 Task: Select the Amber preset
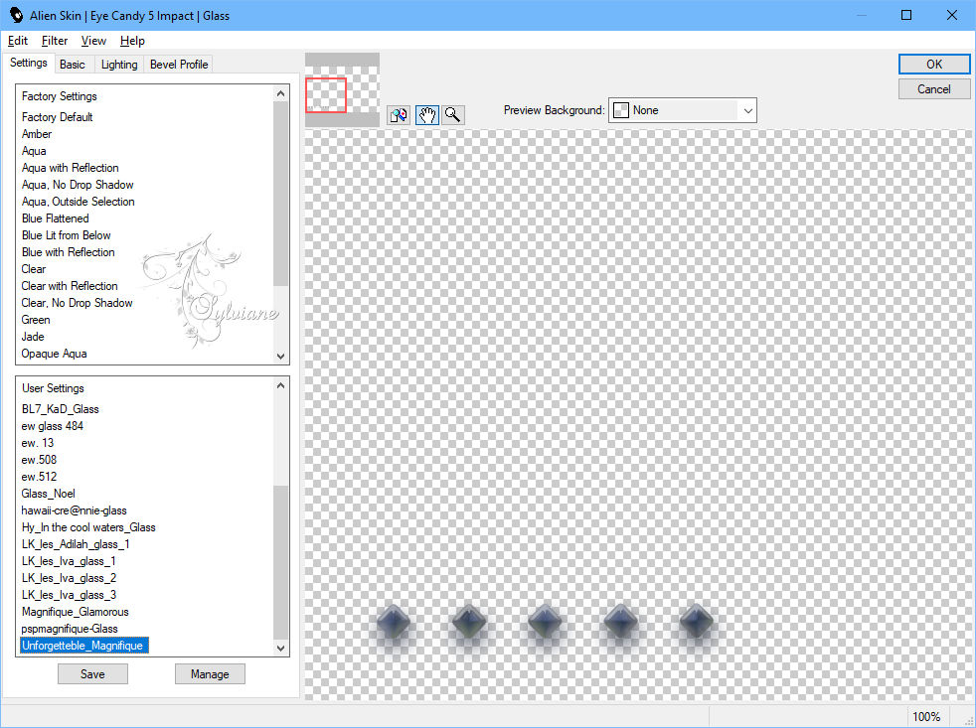click(37, 134)
